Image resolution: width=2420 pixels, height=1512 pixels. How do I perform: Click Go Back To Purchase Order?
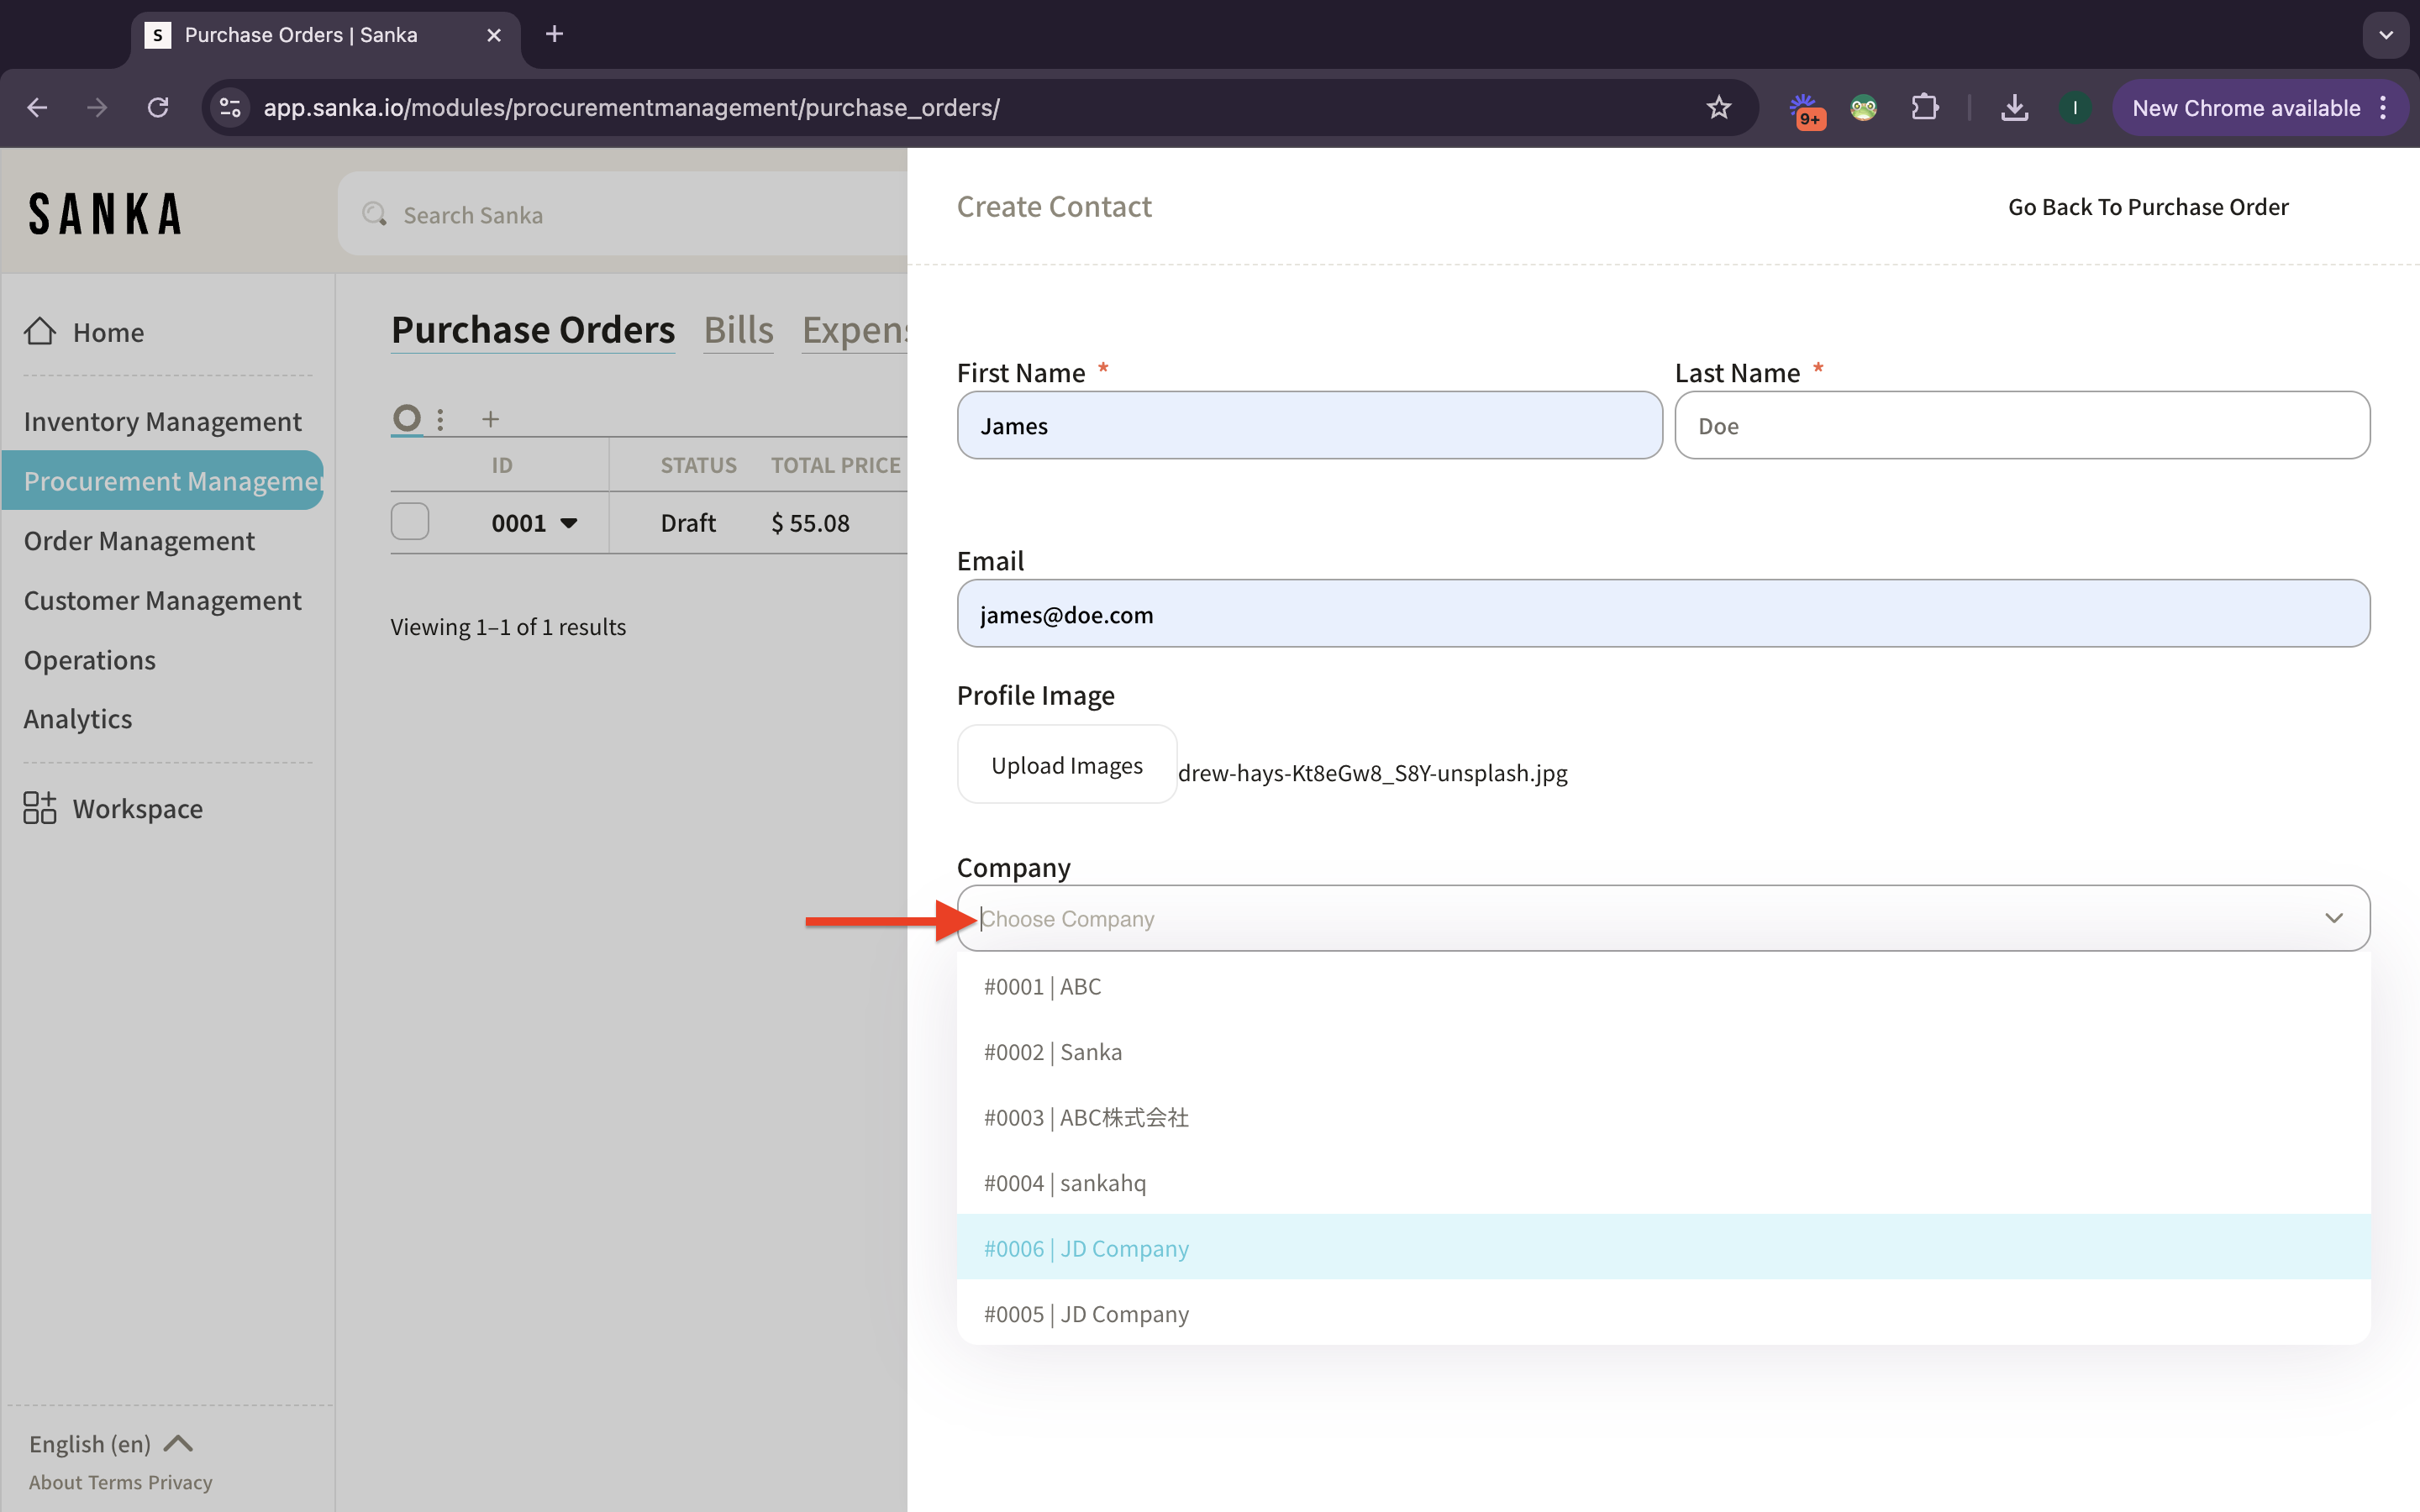2148,207
